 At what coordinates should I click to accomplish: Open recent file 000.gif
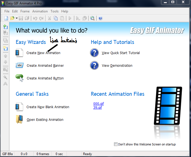(99, 103)
